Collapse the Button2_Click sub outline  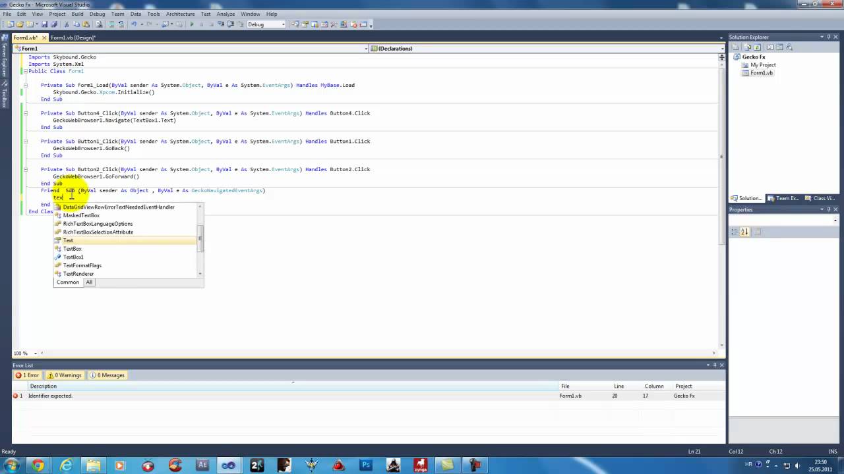pyautogui.click(x=25, y=169)
